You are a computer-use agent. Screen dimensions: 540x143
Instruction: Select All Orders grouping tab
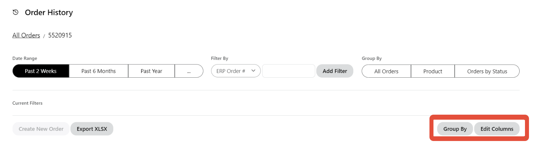pyautogui.click(x=386, y=71)
